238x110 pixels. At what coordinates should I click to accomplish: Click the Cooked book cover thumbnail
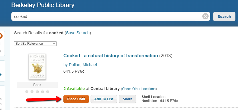click(37, 67)
